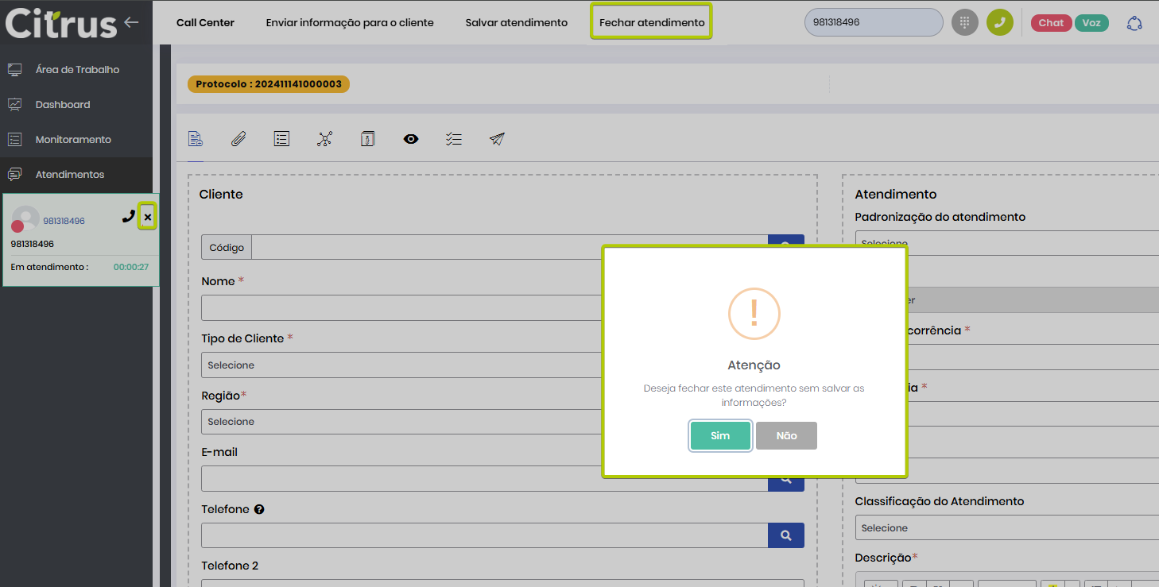
Task: Click the Não button in the dialog
Action: pyautogui.click(x=786, y=436)
